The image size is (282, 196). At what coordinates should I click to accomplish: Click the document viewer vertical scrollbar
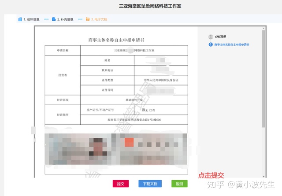pos(263,79)
